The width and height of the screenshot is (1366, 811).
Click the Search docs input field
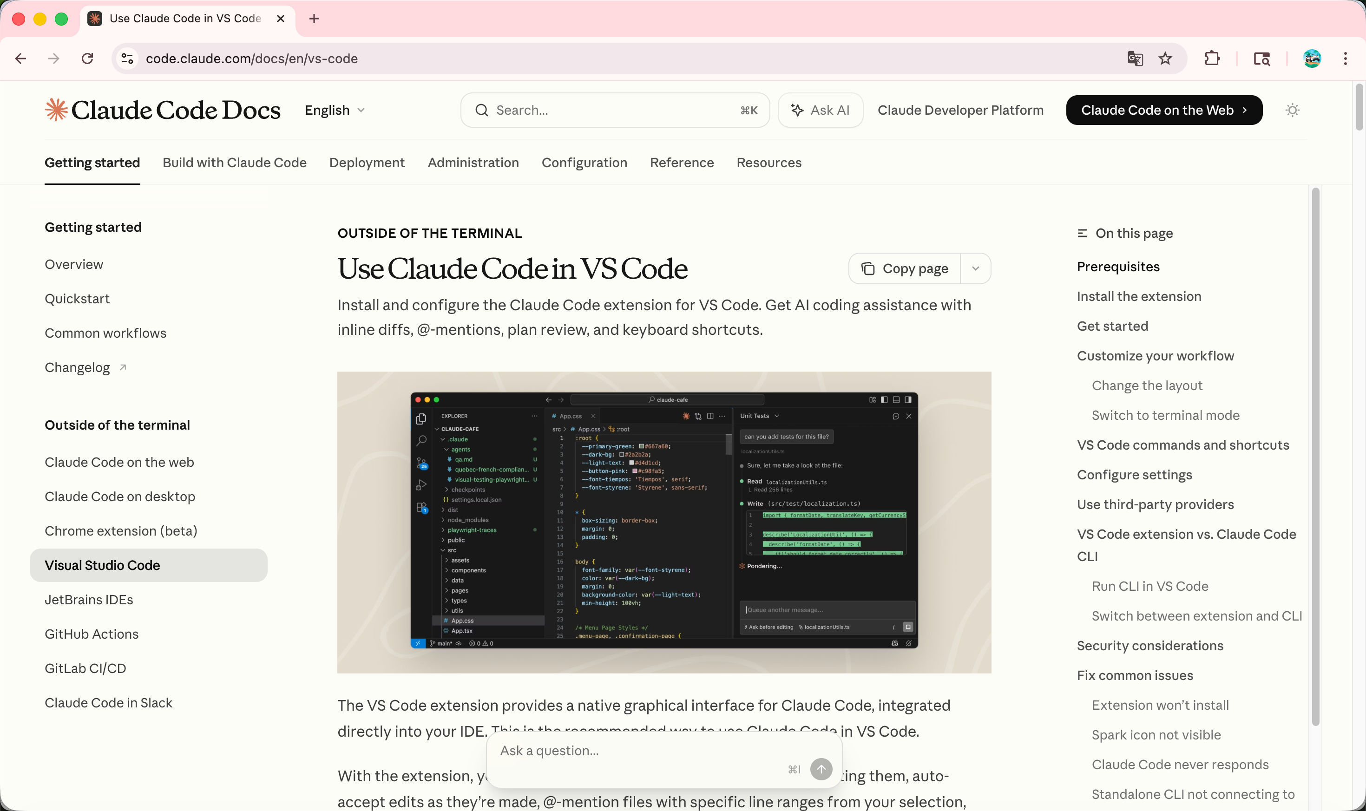point(615,111)
